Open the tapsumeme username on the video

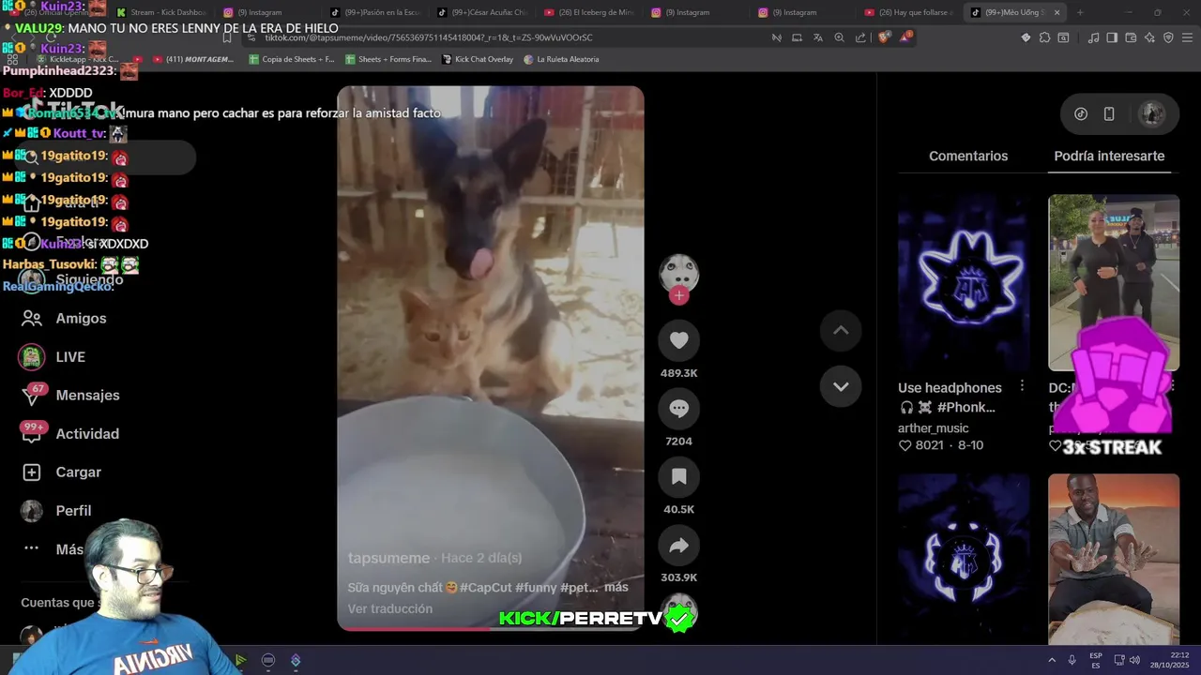coord(388,558)
